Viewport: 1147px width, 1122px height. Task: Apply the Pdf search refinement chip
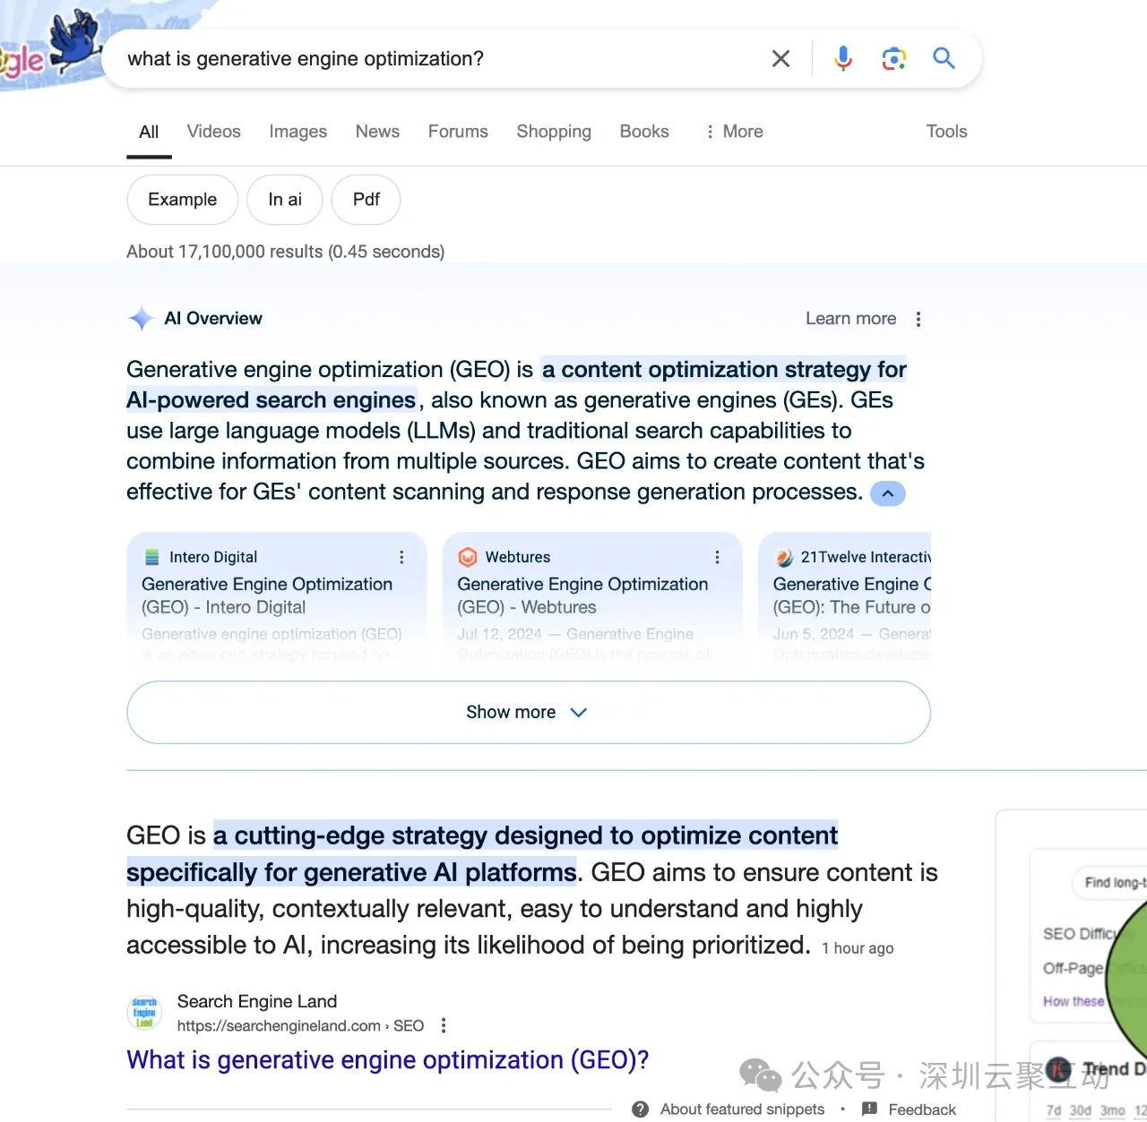(366, 200)
